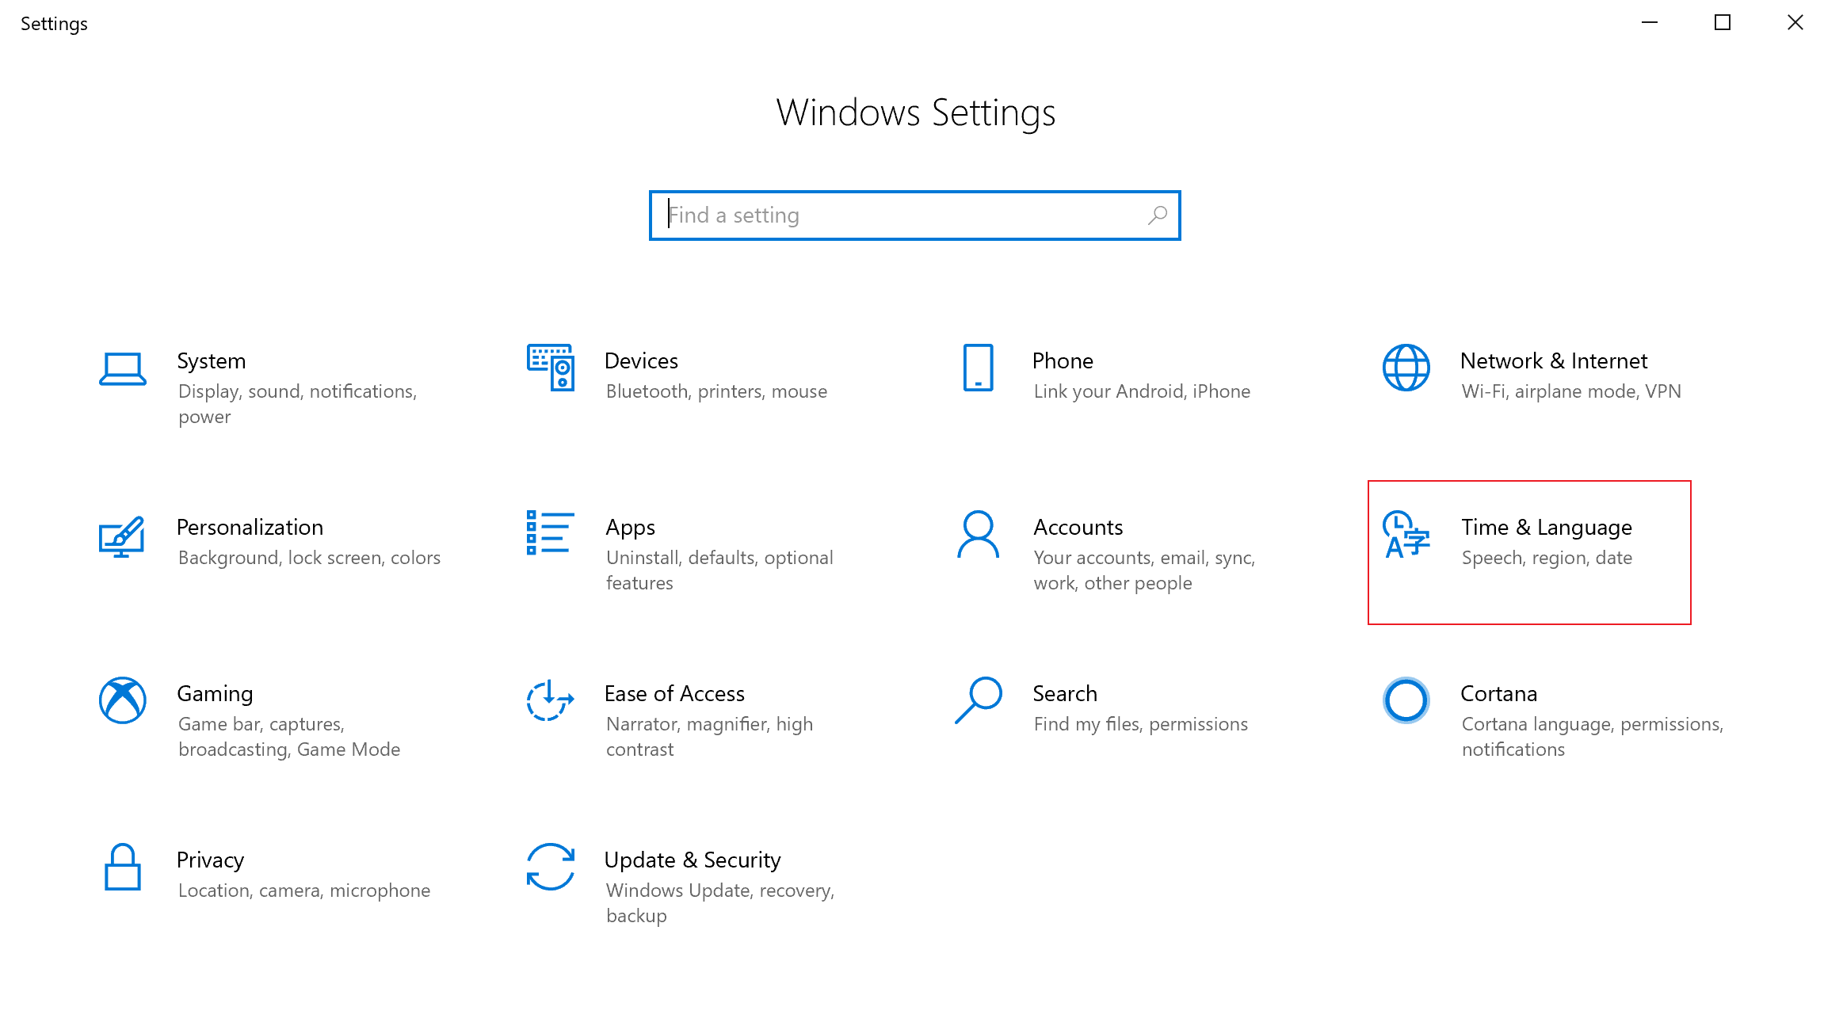Click the Cortana circle icon
1824x1022 pixels.
[x=1406, y=700]
